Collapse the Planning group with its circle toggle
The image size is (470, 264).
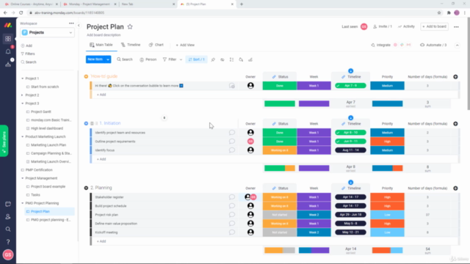tap(86, 188)
